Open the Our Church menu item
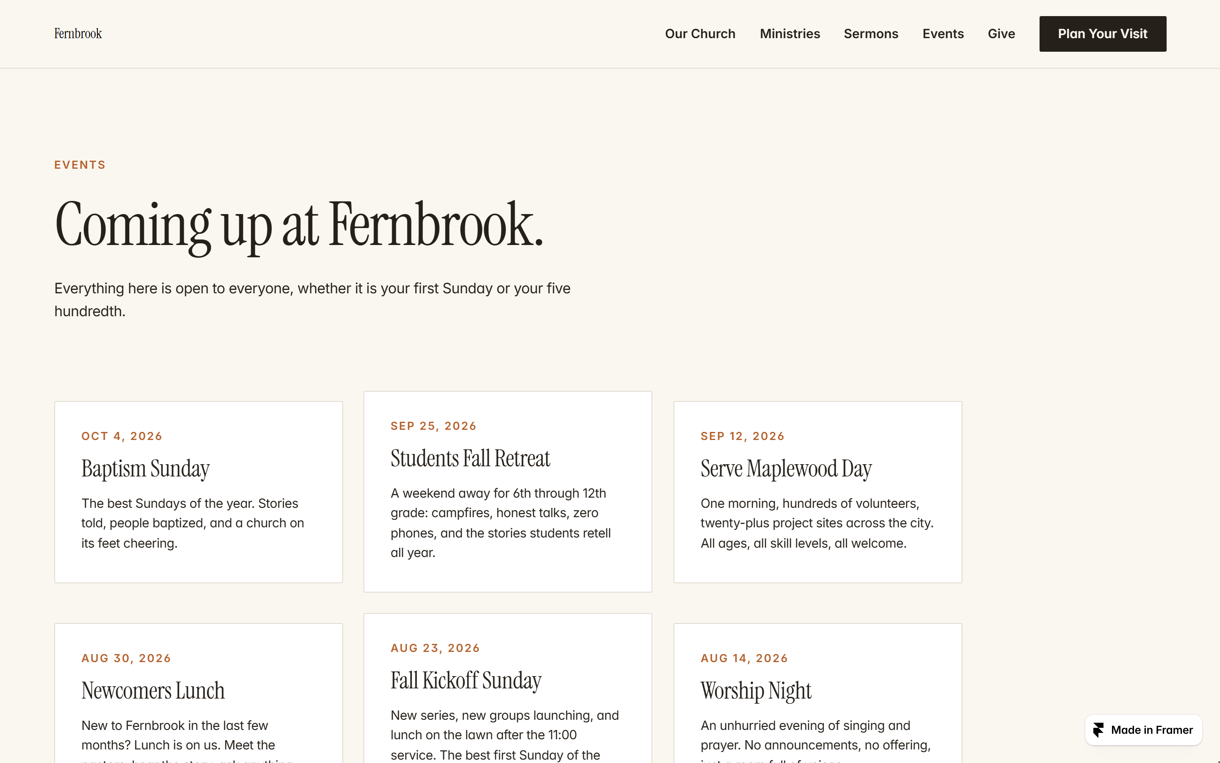 [700, 34]
